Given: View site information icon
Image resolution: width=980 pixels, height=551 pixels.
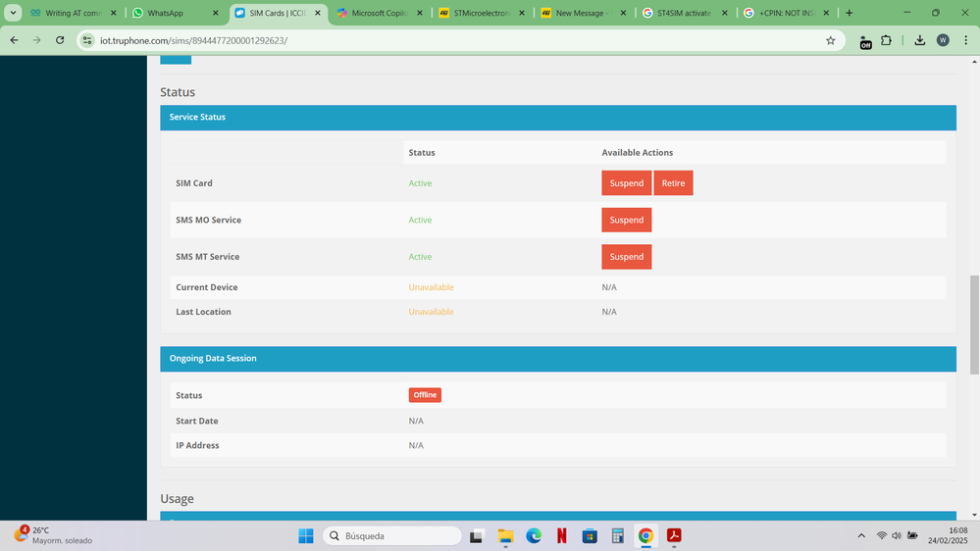Looking at the screenshot, I should 87,40.
